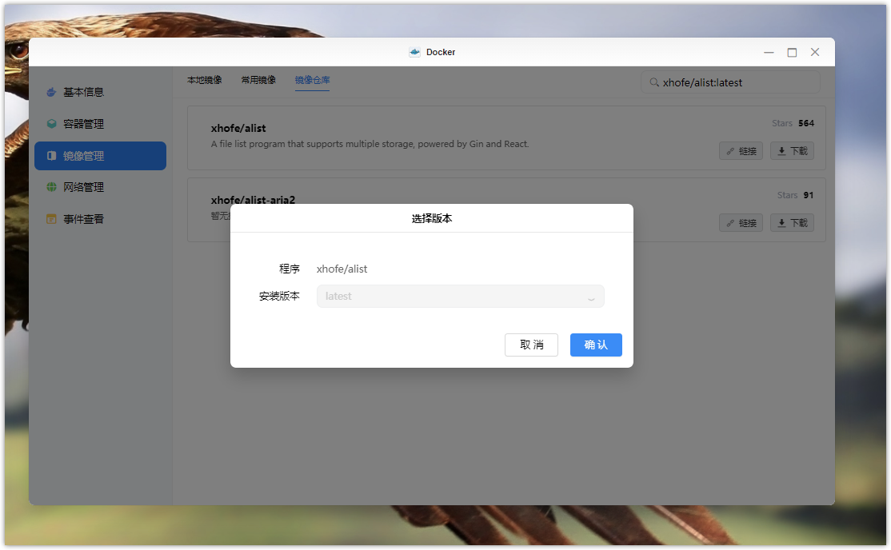The width and height of the screenshot is (891, 550).
Task: Open 网络管理 sidebar item
Action: point(100,187)
